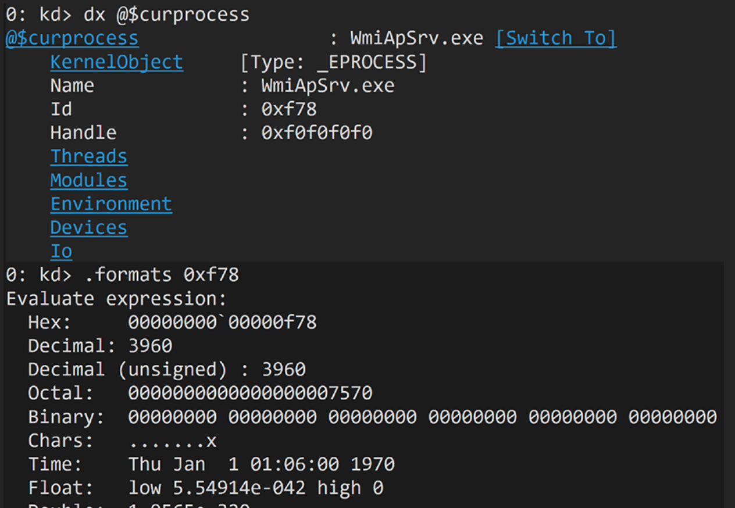
Task: Click the @$curprocess link
Action: pos(72,38)
